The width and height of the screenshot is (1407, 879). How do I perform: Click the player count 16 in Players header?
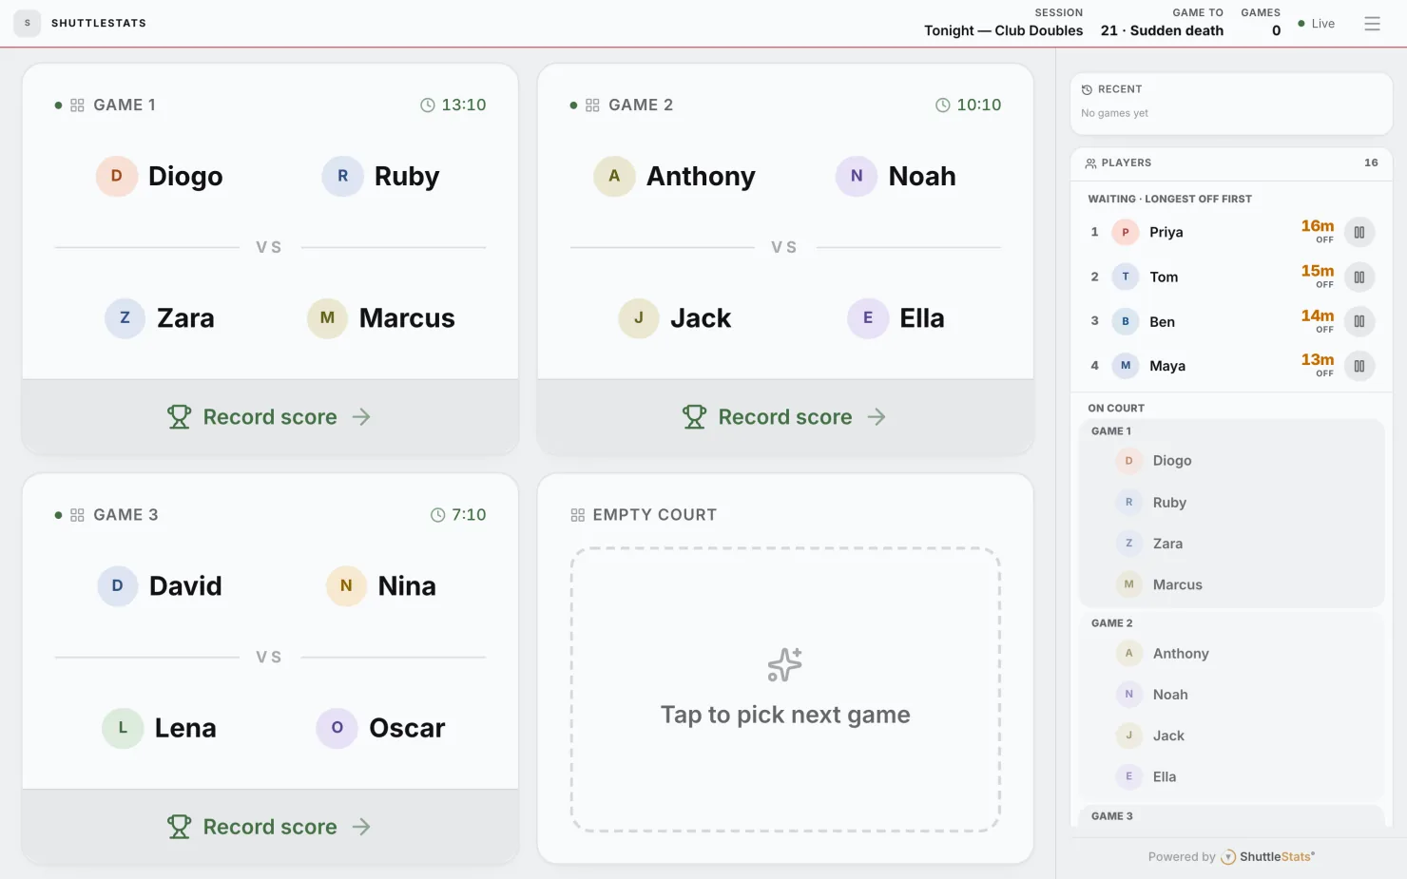(1371, 162)
